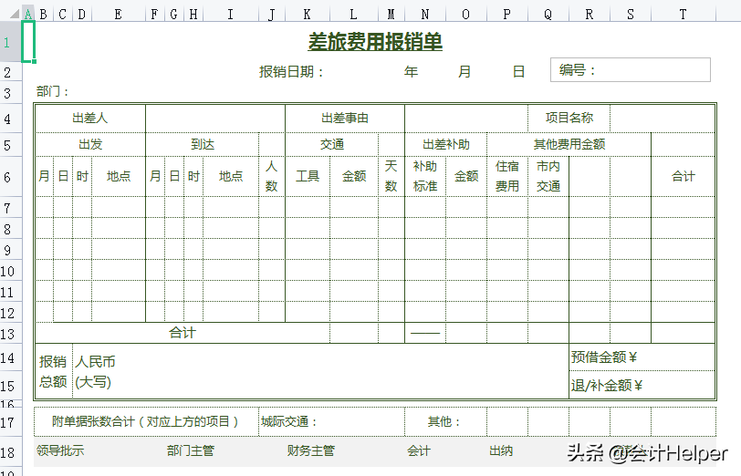Viewport: 741px width, 476px height.
Task: Select column N header
Action: coord(425,15)
